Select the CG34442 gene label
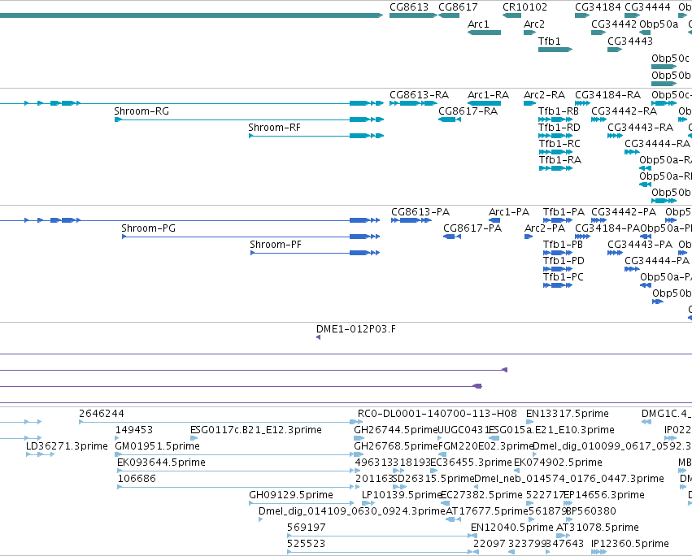Image resolution: width=692 pixels, height=556 pixels. coord(614,24)
